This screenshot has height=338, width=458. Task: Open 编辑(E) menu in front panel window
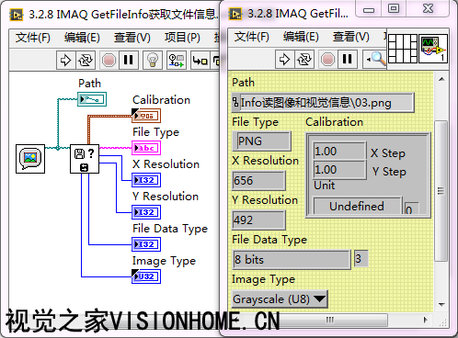click(301, 37)
